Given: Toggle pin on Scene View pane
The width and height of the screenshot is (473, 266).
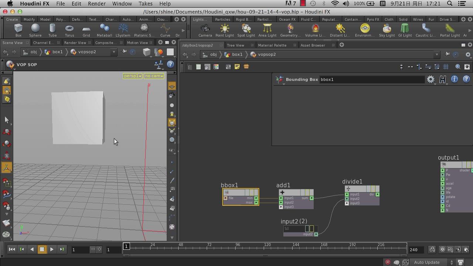Looking at the screenshot, I should pyautogui.click(x=124, y=52).
